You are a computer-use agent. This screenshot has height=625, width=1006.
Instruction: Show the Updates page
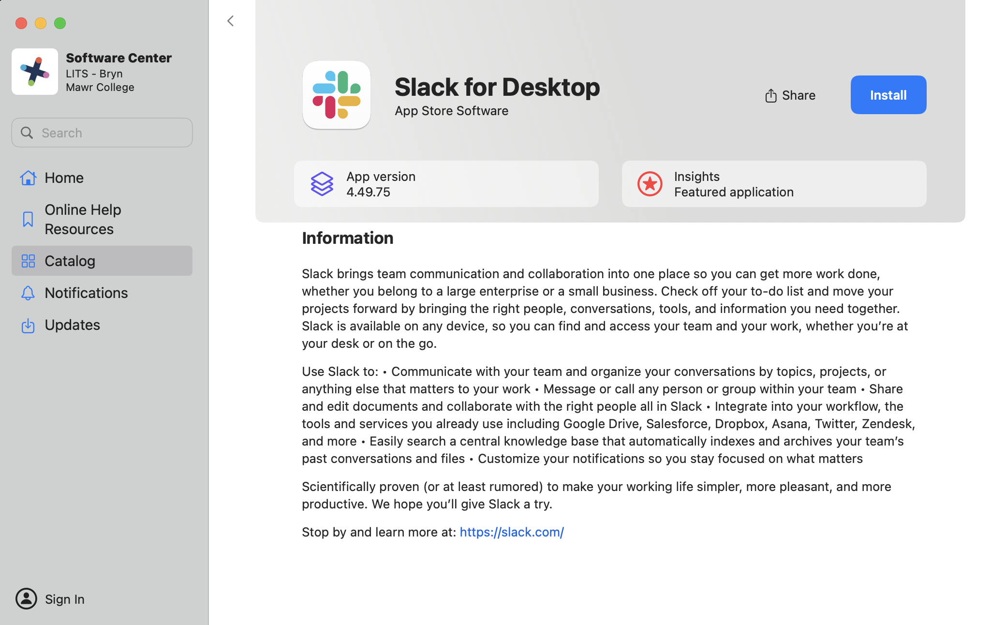(x=73, y=325)
